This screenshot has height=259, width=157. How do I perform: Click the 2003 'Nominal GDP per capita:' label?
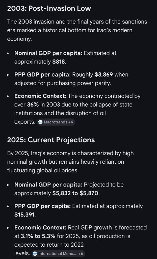coord(48,53)
